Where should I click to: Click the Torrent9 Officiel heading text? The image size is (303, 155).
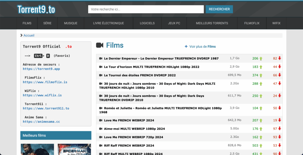[x=41, y=46]
